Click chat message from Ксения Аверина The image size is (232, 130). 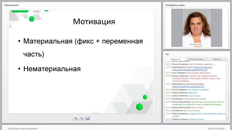point(187,90)
